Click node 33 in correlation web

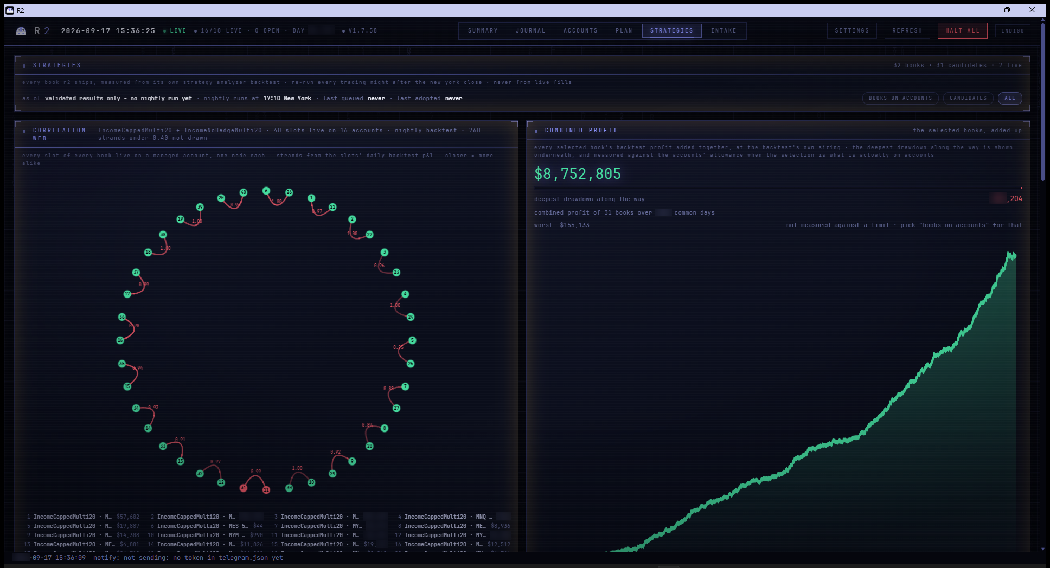coord(163,446)
